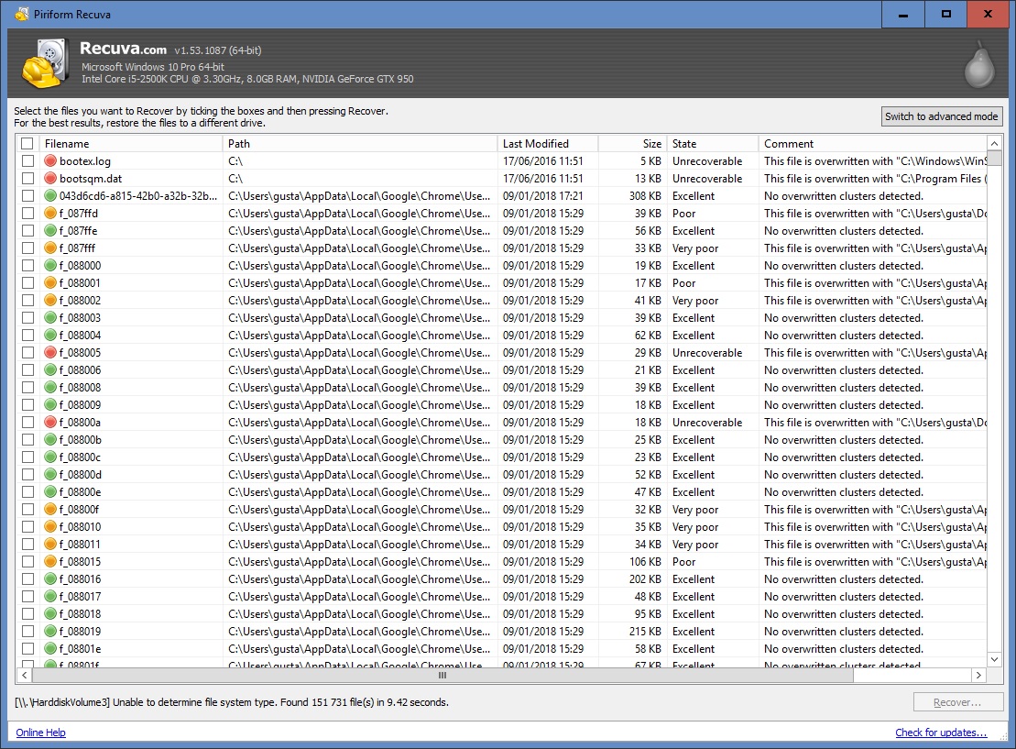Viewport: 1016px width, 749px height.
Task: Click the Recover button
Action: 957,702
